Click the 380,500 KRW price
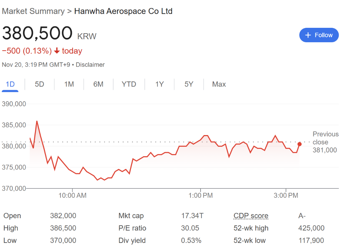The width and height of the screenshot is (344, 249). pyautogui.click(x=49, y=34)
